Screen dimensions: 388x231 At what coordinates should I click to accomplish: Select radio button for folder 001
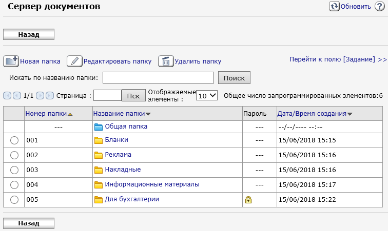[x=14, y=140]
